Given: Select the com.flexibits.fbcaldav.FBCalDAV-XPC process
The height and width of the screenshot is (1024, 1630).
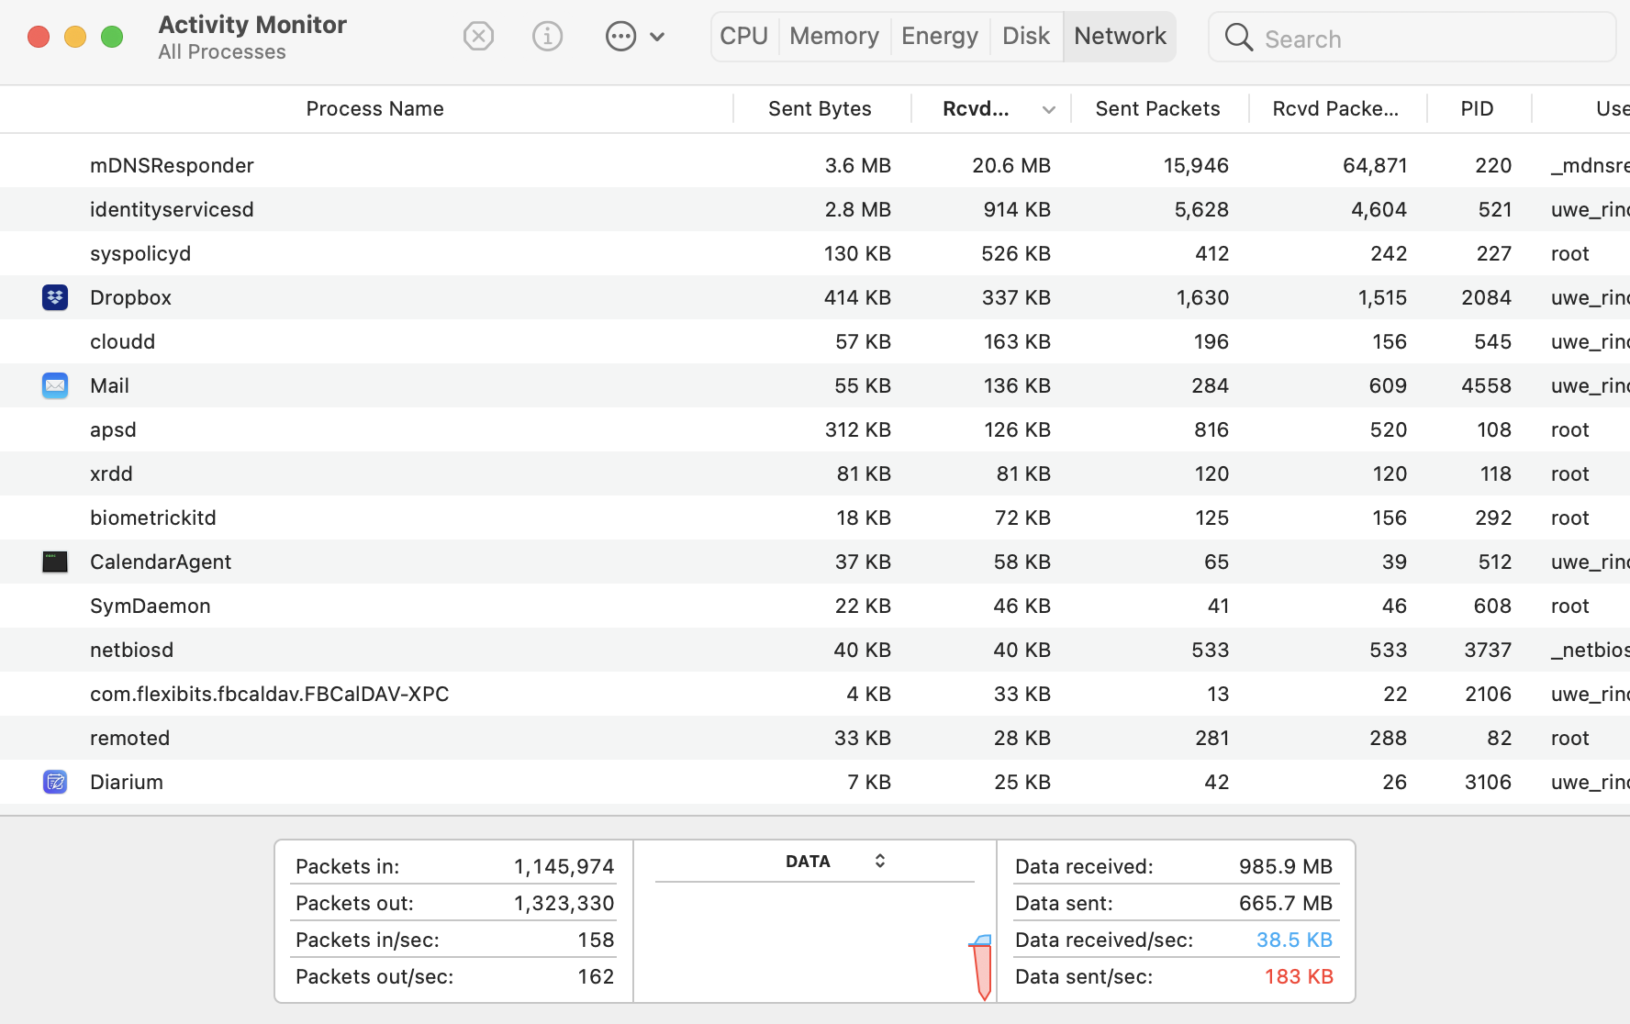Looking at the screenshot, I should click(x=270, y=694).
